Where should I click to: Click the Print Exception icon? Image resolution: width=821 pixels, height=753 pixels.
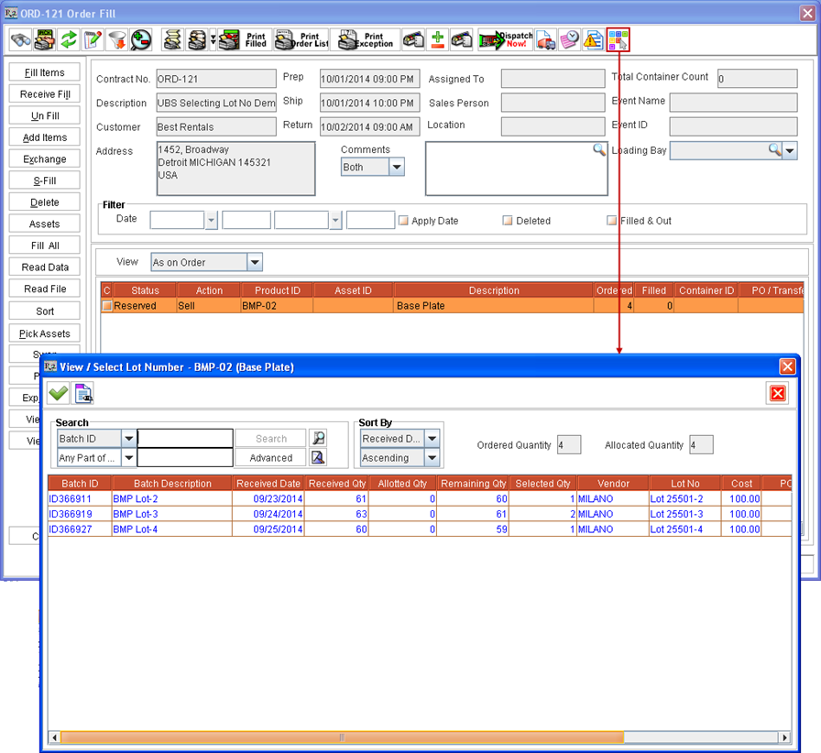pyautogui.click(x=364, y=39)
